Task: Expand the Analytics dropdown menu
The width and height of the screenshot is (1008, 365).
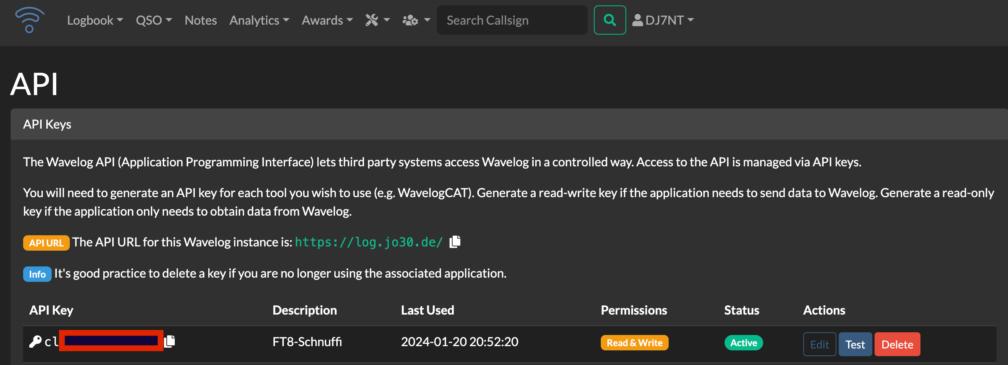Action: tap(259, 20)
